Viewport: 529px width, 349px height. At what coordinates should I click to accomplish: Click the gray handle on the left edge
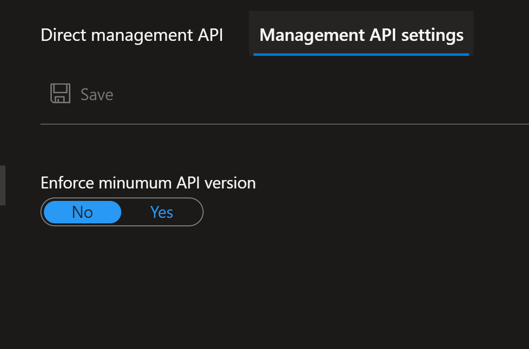[x=2, y=185]
